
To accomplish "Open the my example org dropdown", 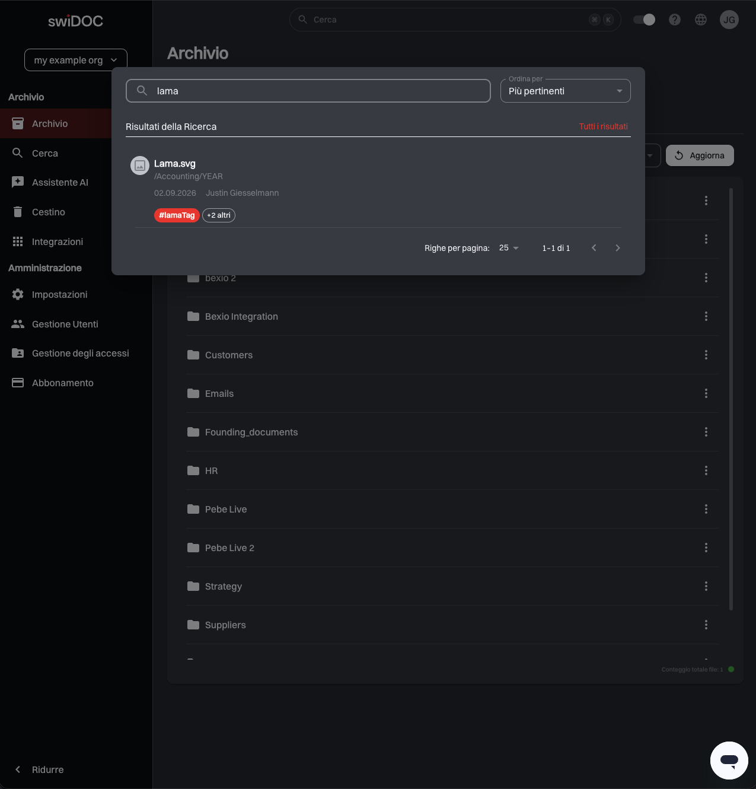I will [x=76, y=60].
